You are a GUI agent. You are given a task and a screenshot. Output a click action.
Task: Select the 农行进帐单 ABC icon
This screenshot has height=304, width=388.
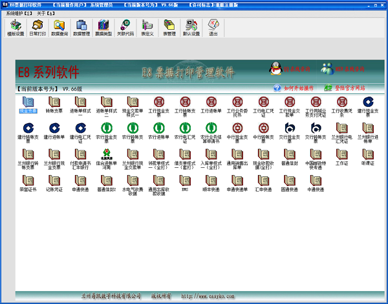159,131
